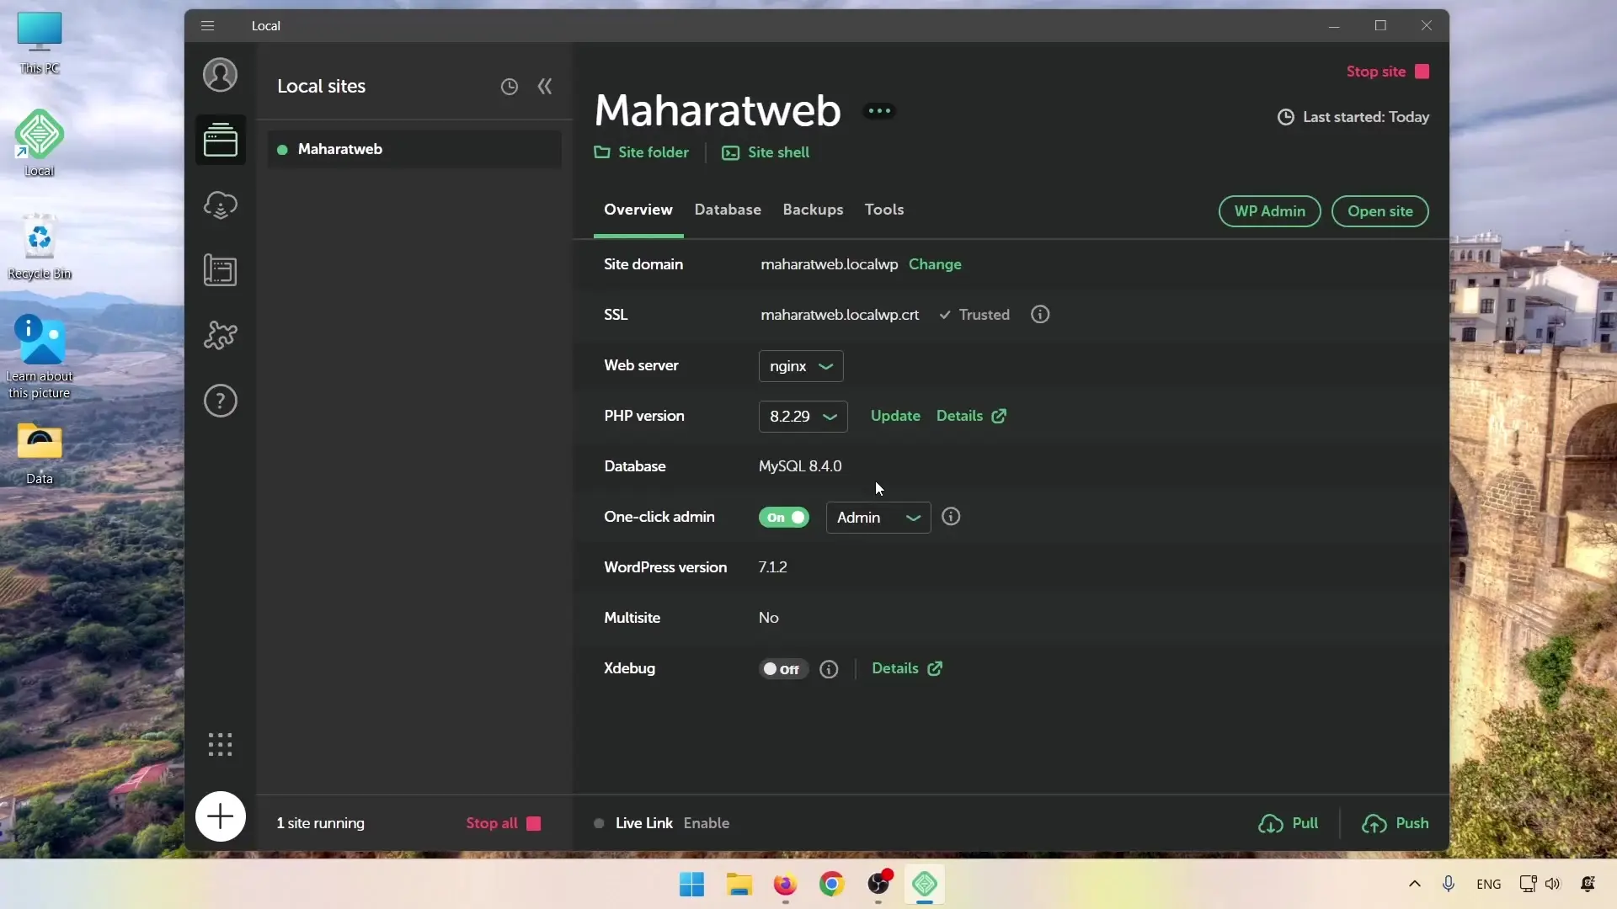Show the Xdebug info icon

point(829,669)
